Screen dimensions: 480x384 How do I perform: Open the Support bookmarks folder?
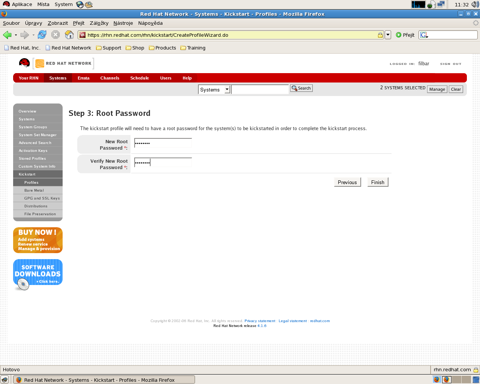point(108,48)
